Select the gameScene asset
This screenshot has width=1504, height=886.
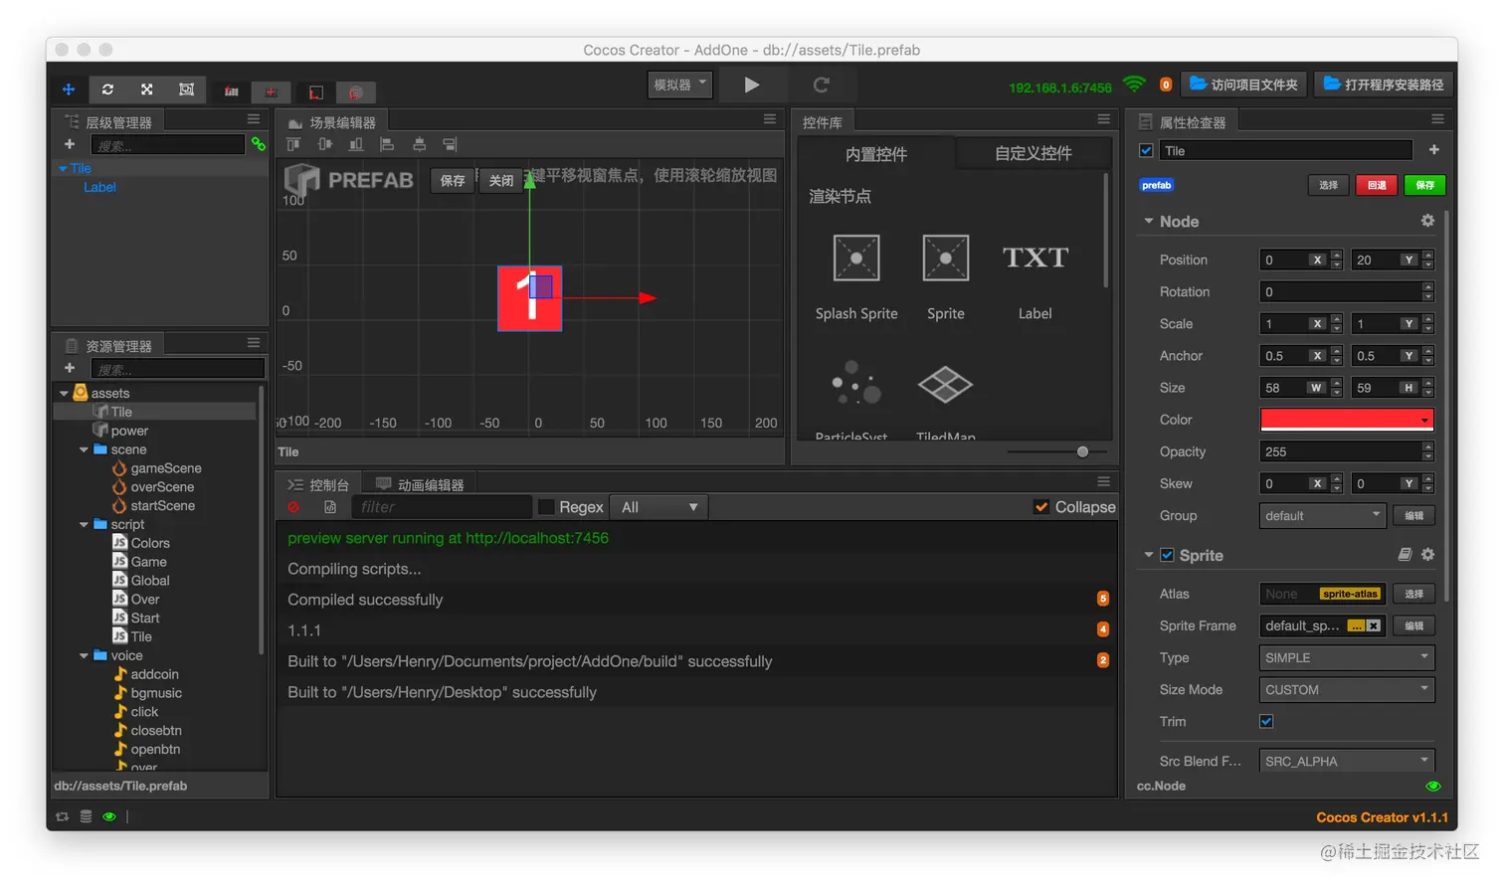165,468
